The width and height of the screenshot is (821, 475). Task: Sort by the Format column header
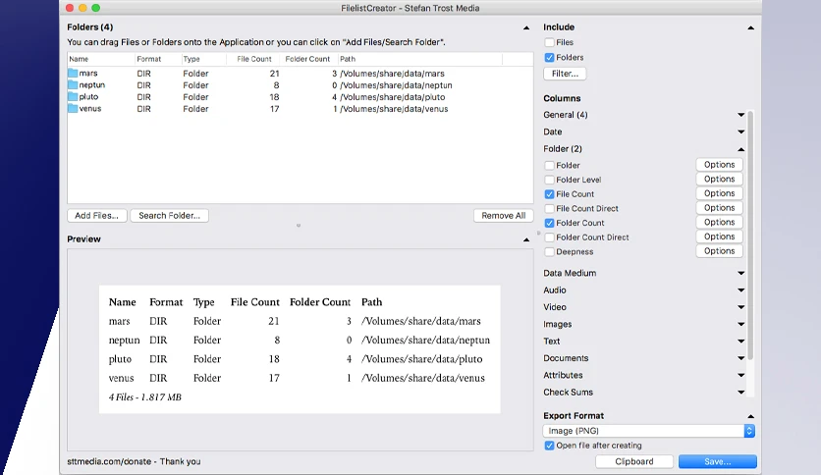tap(158, 59)
